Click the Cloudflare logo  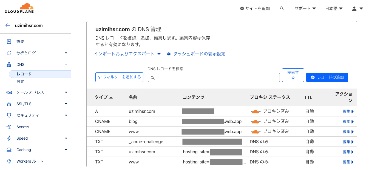click(x=19, y=8)
